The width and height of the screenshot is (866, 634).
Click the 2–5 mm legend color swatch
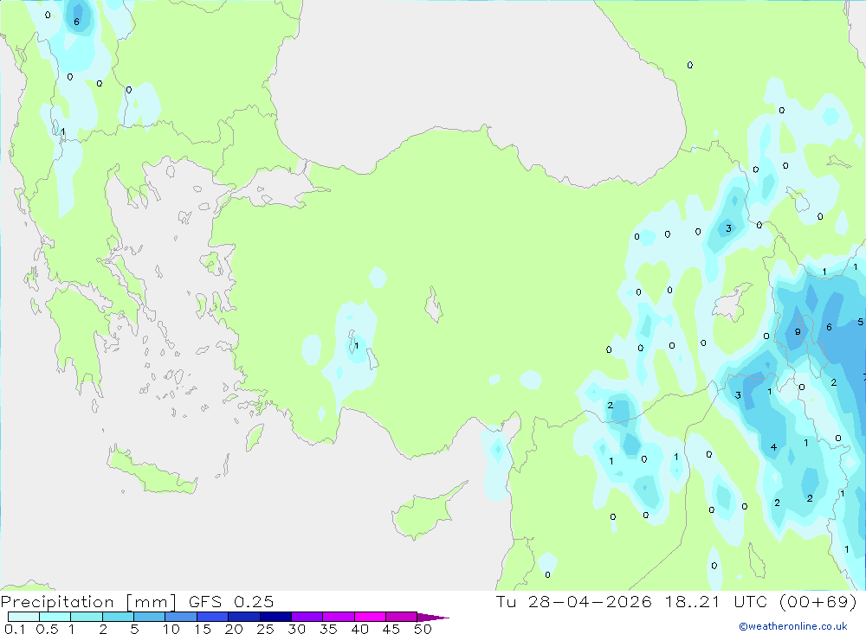pyautogui.click(x=118, y=617)
